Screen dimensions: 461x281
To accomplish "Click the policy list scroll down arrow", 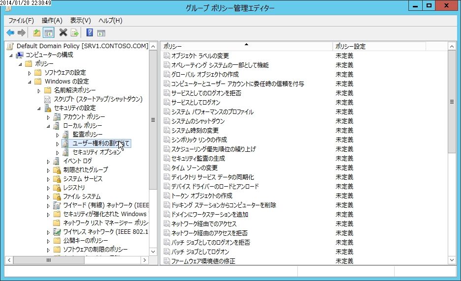I will coord(452,260).
